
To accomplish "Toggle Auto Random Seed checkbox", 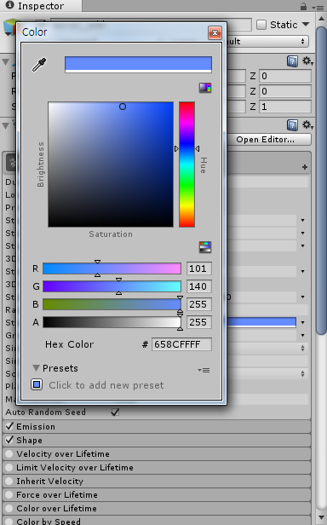I will tap(115, 412).
